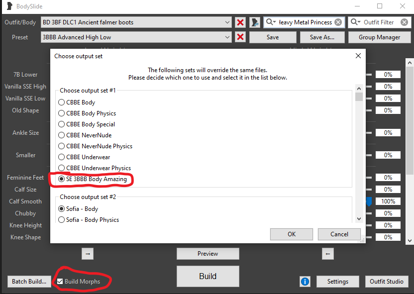Click the Old Shape slider label
The image size is (414, 294).
pyautogui.click(x=25, y=110)
